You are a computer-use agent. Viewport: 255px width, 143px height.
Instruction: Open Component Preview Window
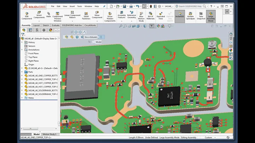(x=57, y=17)
